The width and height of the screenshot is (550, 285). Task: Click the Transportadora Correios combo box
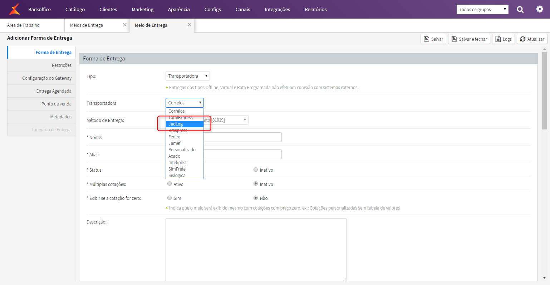pos(185,103)
